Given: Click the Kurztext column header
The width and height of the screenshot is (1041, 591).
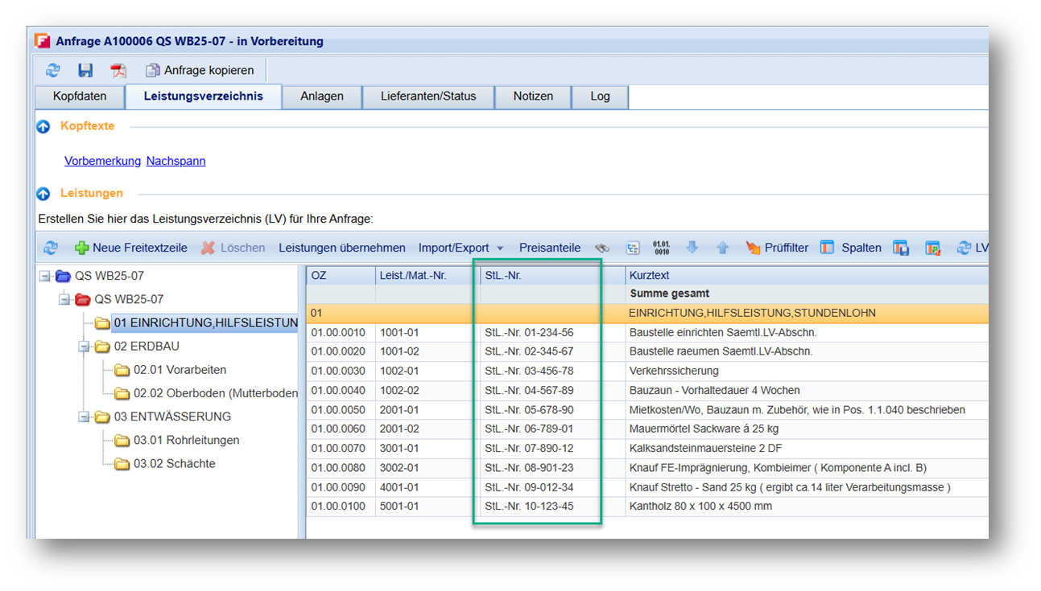Looking at the screenshot, I should pyautogui.click(x=807, y=275).
